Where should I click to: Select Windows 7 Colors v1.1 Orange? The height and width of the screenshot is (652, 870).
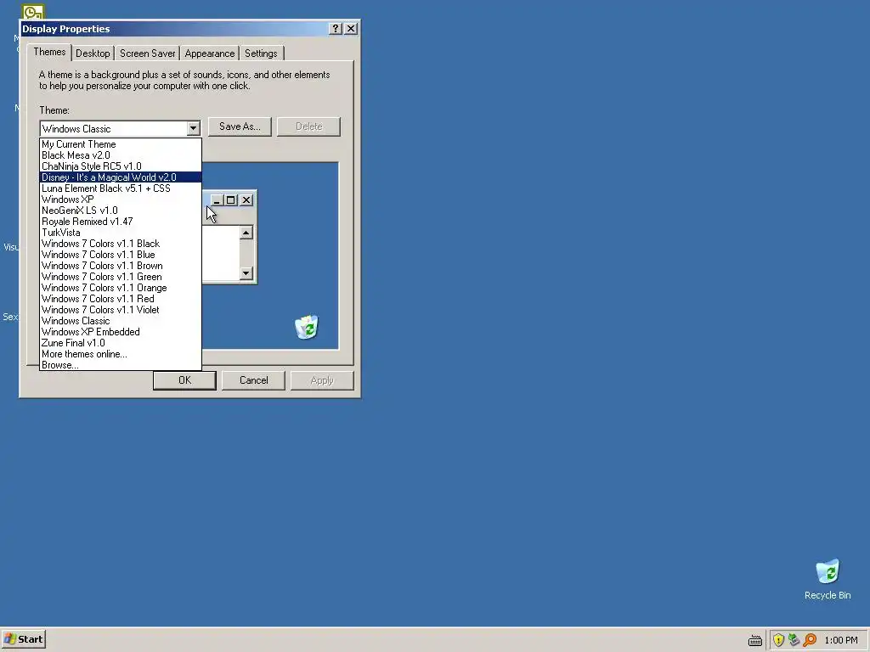click(x=121, y=288)
